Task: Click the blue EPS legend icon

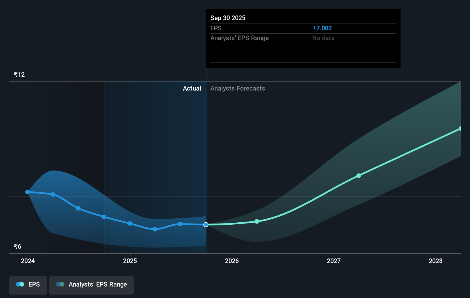Action: tap(19, 284)
